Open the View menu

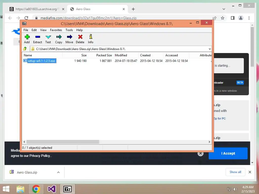43,30
